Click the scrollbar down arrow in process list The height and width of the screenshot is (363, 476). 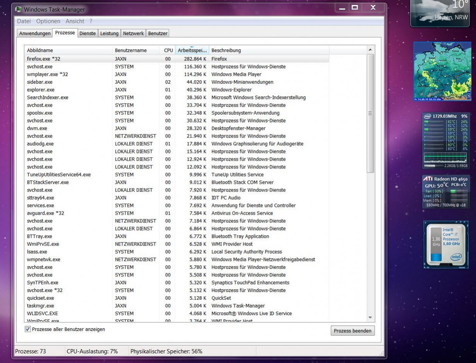click(x=370, y=318)
